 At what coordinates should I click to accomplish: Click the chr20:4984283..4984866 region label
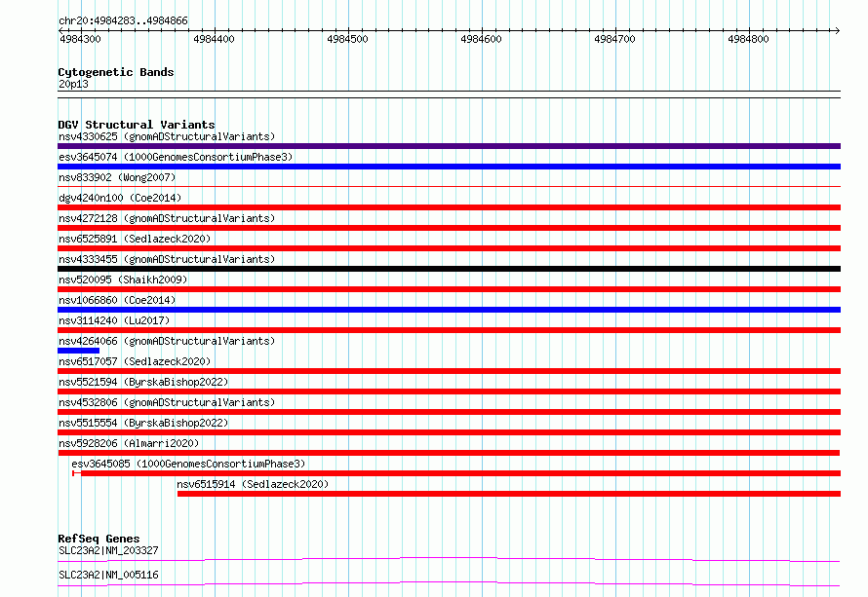(x=124, y=20)
